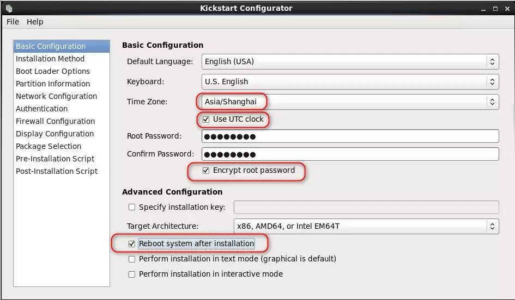Image resolution: width=515 pixels, height=300 pixels.
Task: Open the Time Zone dropdown
Action: click(x=350, y=102)
